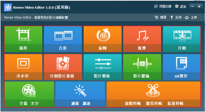Open the 合併 merge videos tile

point(63,39)
